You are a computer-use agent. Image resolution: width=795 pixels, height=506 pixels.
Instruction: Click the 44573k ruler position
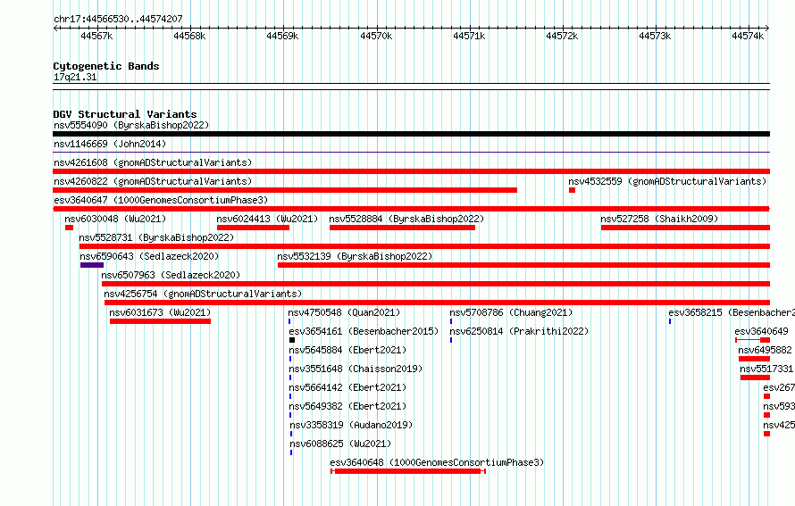tap(655, 36)
